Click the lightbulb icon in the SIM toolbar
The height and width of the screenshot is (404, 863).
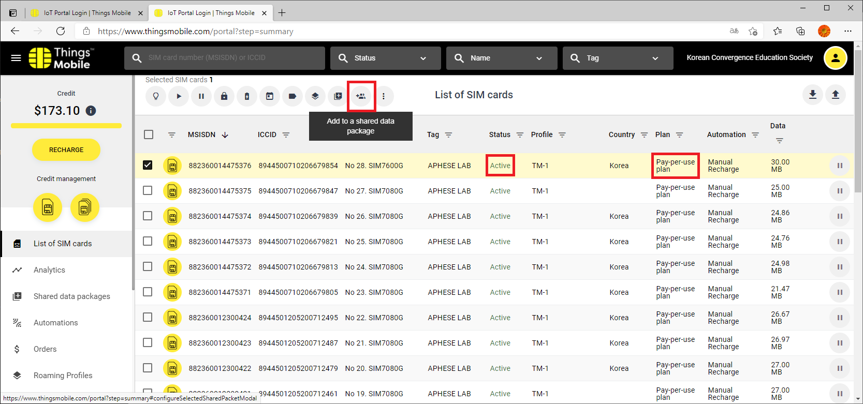coord(156,96)
